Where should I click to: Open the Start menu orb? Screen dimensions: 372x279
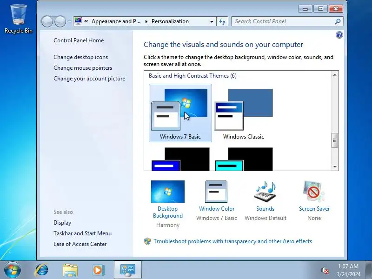tap(13, 270)
